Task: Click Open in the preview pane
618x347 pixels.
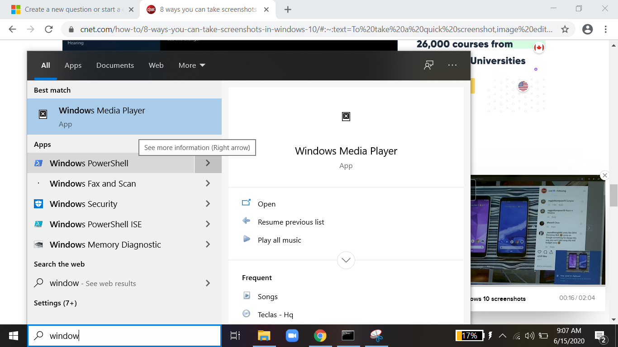Action: 266,204
